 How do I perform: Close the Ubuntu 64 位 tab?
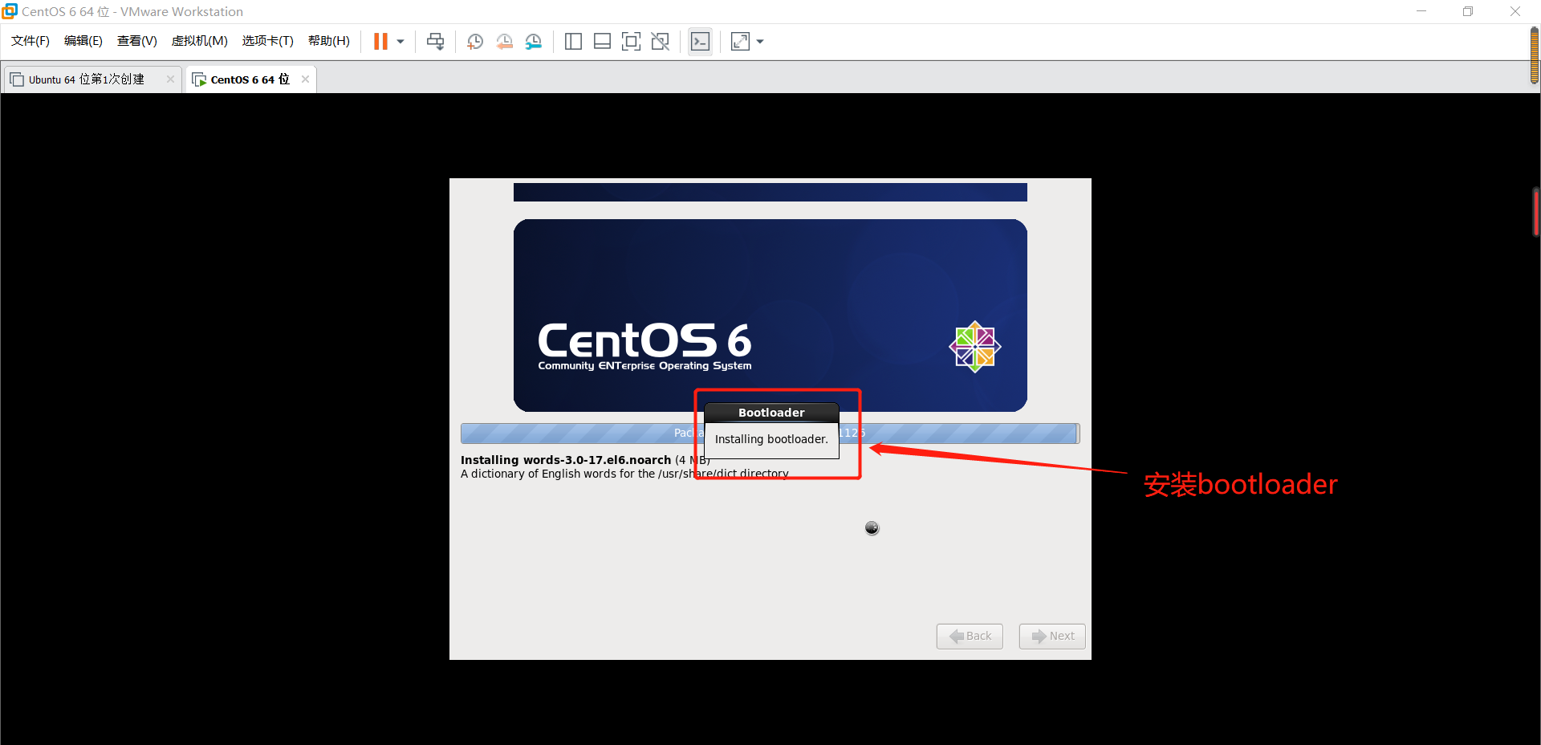coord(170,79)
